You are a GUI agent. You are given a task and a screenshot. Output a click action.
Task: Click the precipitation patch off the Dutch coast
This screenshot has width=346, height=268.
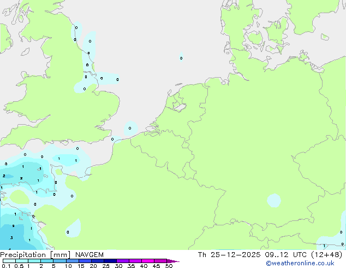click(130, 128)
